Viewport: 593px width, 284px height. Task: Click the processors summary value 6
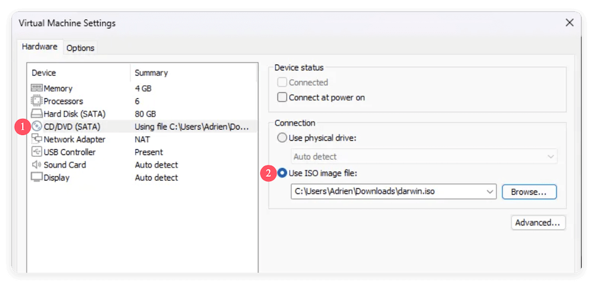point(138,101)
